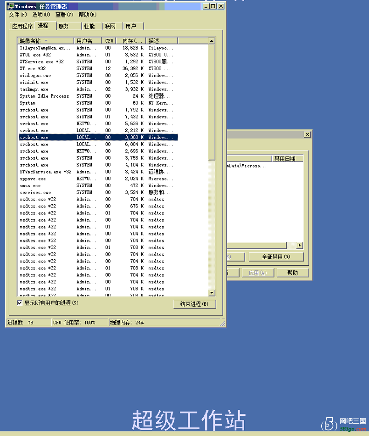Click the 物理内存: 24% status entry

pyautogui.click(x=164, y=323)
